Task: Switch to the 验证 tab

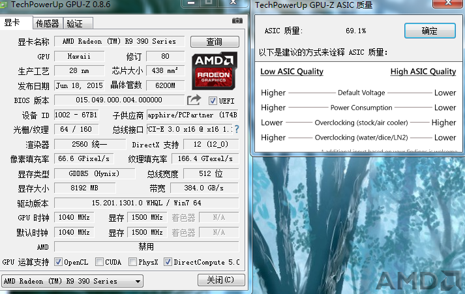Action: pos(78,23)
